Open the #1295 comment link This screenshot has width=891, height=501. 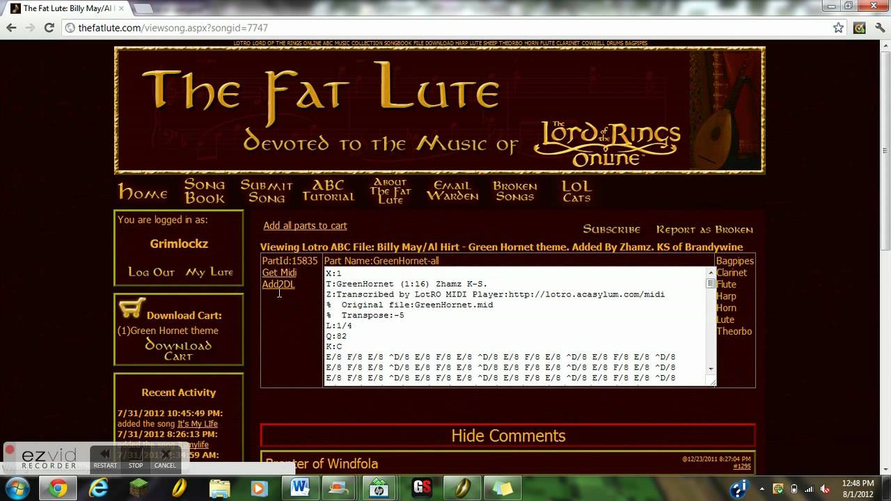pyautogui.click(x=742, y=466)
